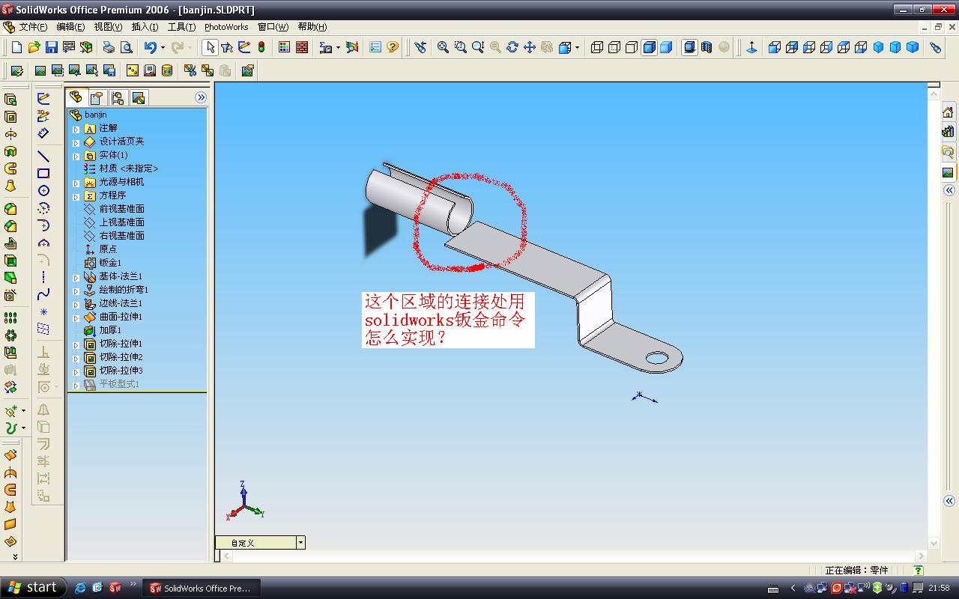Viewport: 959px width, 599px height.
Task: Click the status bar help question mark
Action: [x=919, y=571]
